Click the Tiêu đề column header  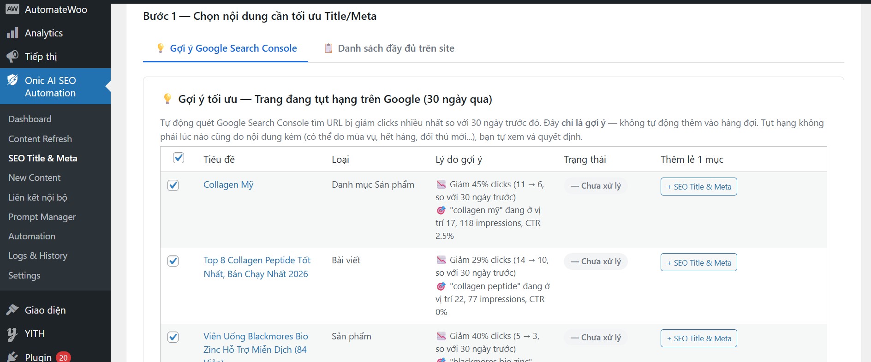[x=219, y=160]
